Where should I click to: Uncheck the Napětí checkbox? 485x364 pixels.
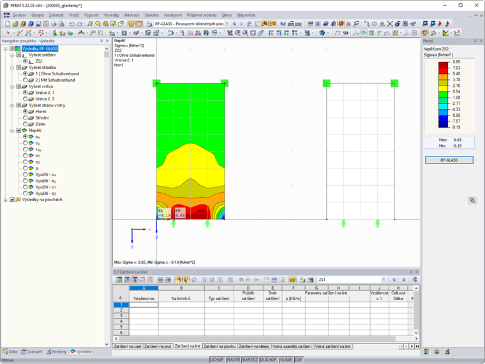[x=19, y=130]
